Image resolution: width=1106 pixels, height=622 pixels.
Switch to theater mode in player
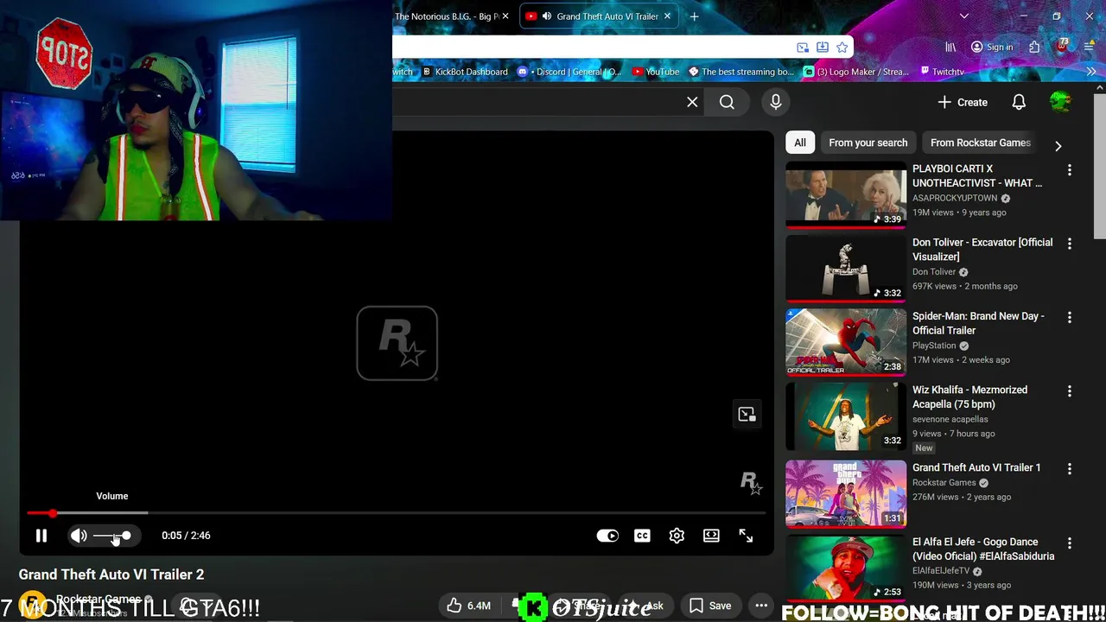pos(711,536)
